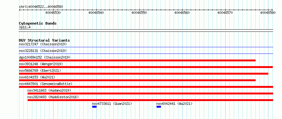Click ruler position 40046570
This screenshot has width=282, height=119.
coord(225,13)
